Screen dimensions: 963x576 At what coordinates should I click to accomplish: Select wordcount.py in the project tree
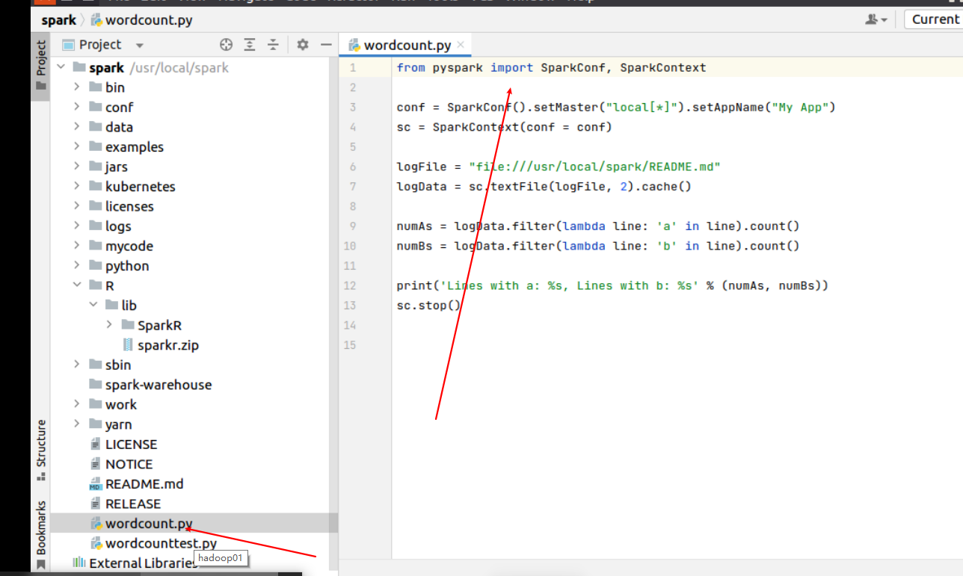tap(194, 523)
